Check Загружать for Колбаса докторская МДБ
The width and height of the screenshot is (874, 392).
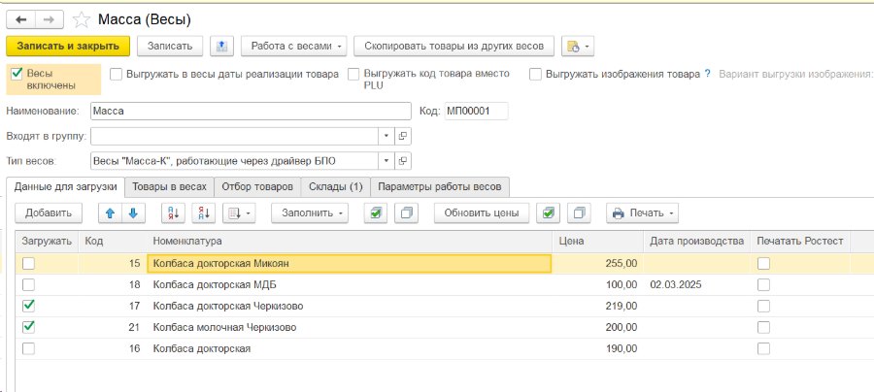click(x=28, y=284)
